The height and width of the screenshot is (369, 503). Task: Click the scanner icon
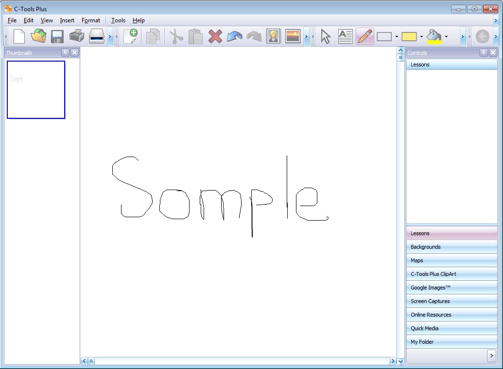click(x=97, y=36)
